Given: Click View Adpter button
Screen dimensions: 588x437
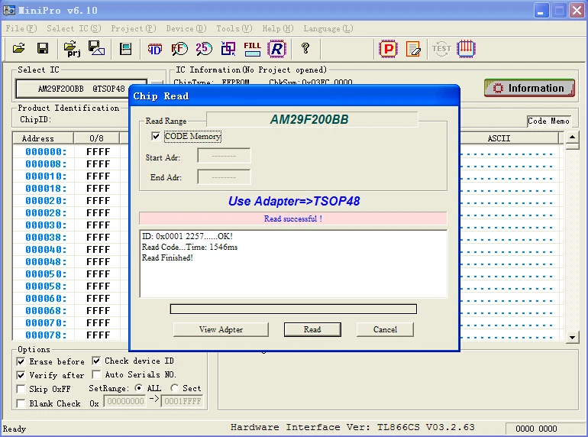Looking at the screenshot, I should [x=221, y=329].
